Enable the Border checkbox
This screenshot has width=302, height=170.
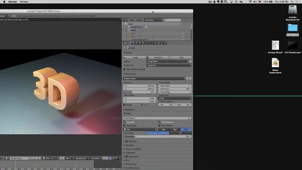pos(125,105)
